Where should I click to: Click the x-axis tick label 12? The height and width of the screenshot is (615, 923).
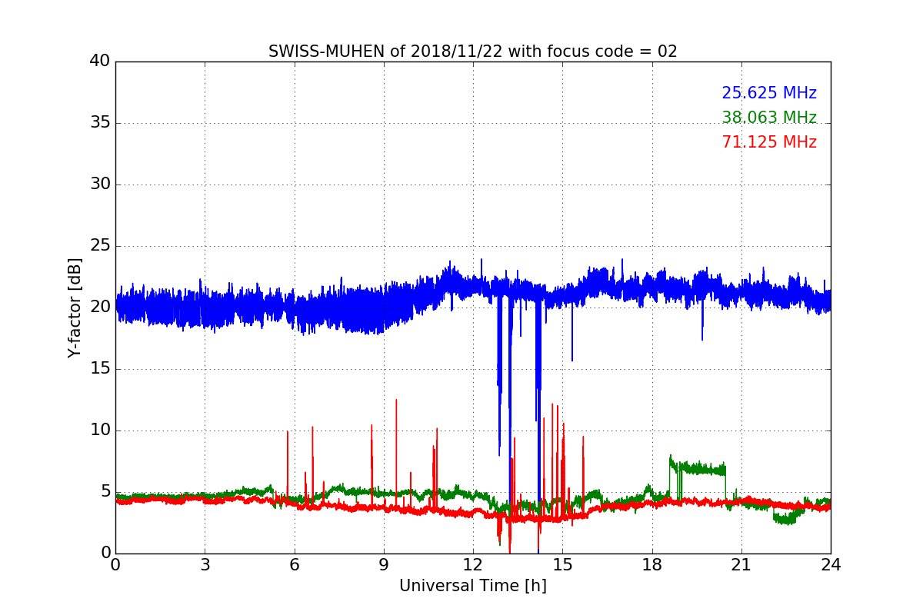(473, 565)
